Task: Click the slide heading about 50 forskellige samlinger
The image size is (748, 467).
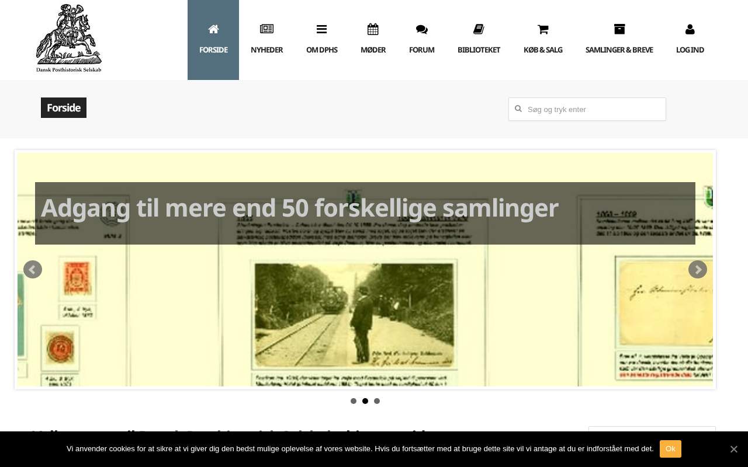Action: coord(299,208)
